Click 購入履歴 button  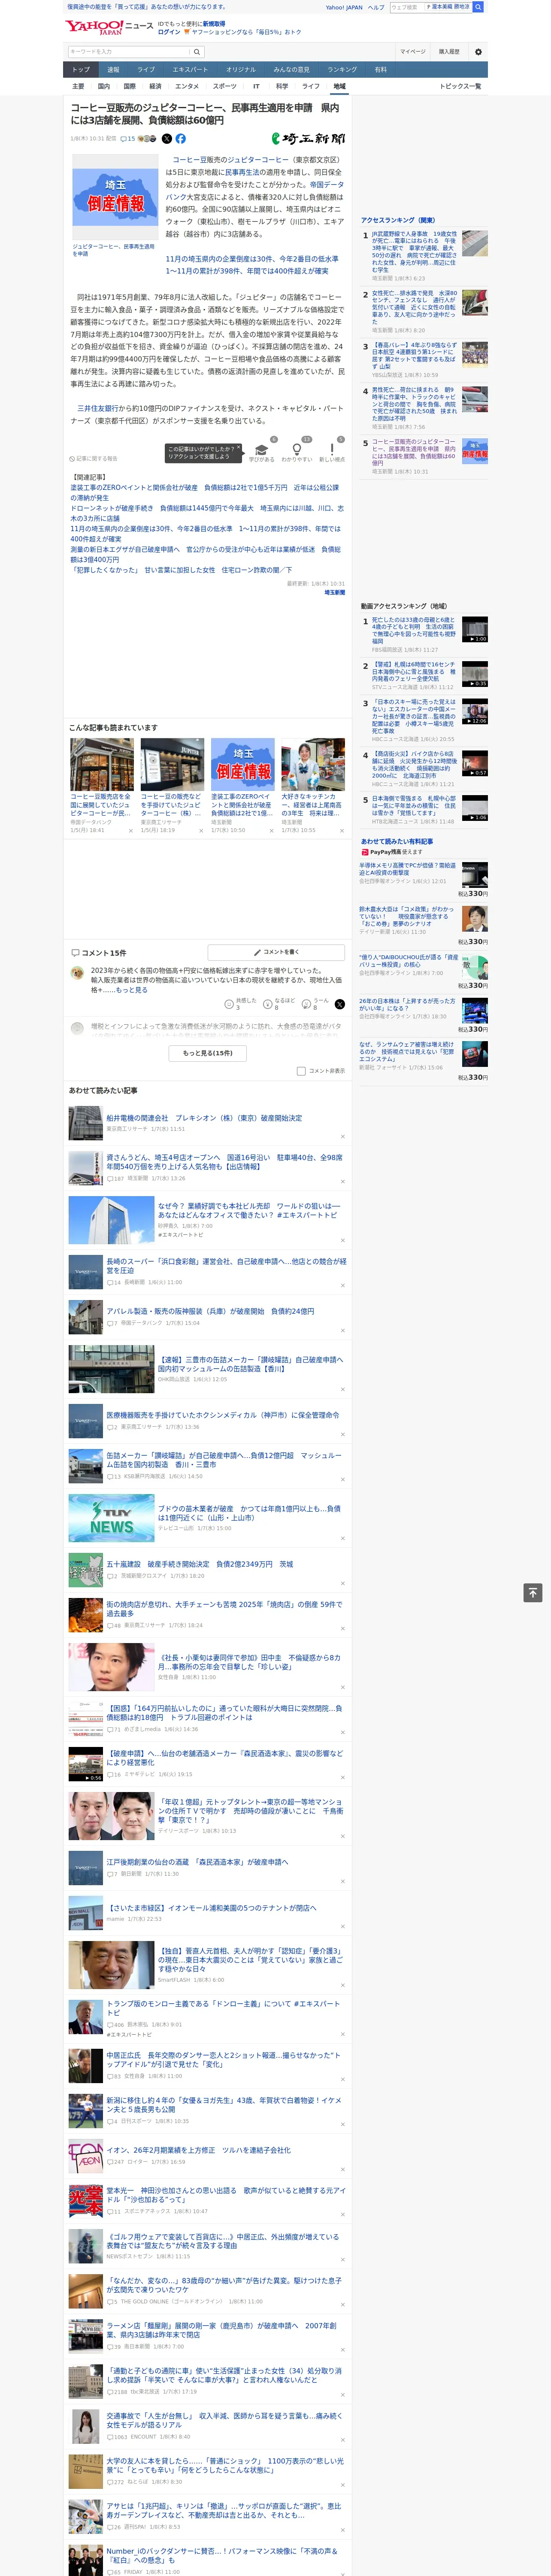point(449,52)
